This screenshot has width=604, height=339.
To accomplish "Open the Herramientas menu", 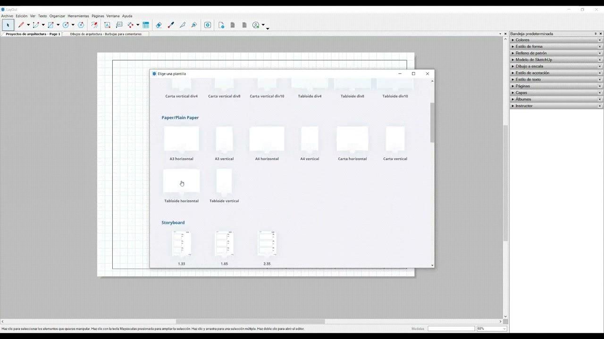I will (x=78, y=16).
